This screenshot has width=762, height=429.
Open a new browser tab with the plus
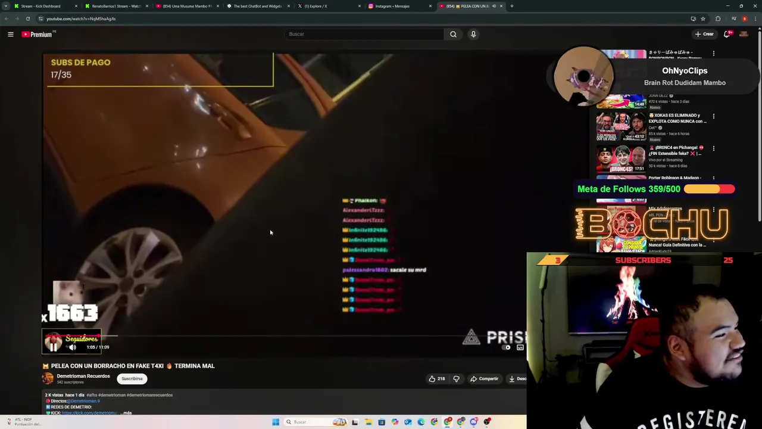(512, 6)
